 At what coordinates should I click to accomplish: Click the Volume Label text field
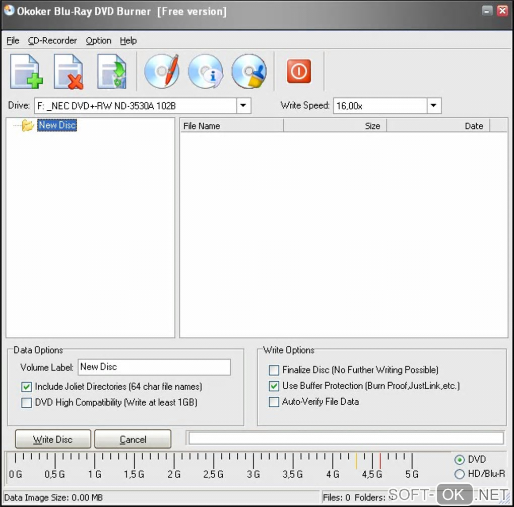[x=154, y=367]
